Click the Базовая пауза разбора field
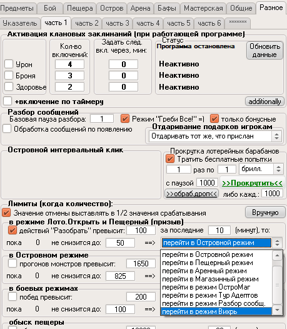 point(102,119)
